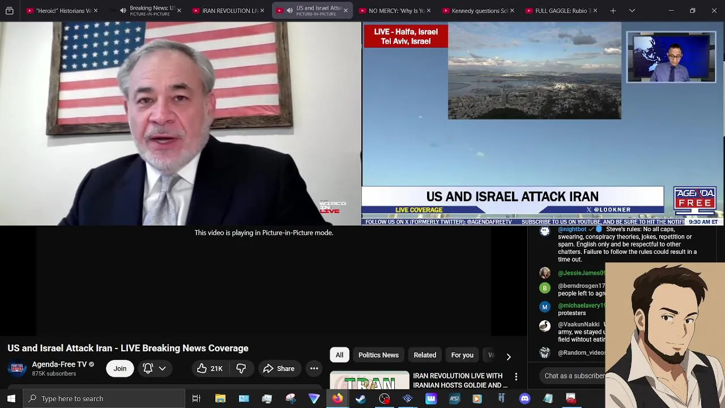This screenshot has width=725, height=408.
Task: Open Steam from the taskbar
Action: coord(360,398)
